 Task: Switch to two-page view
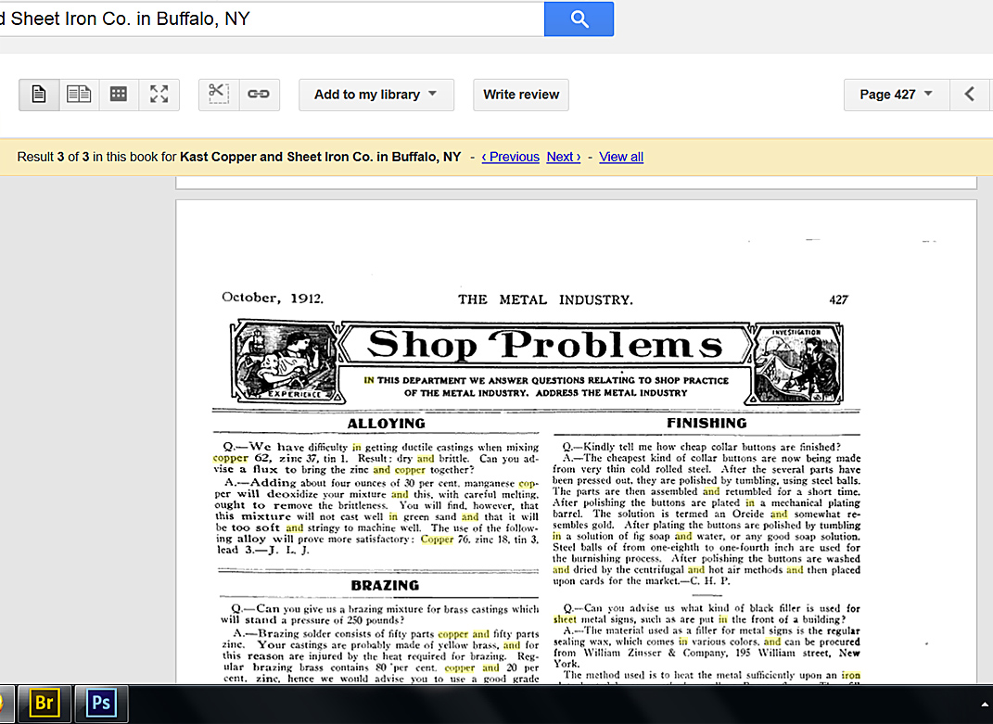pyautogui.click(x=79, y=95)
